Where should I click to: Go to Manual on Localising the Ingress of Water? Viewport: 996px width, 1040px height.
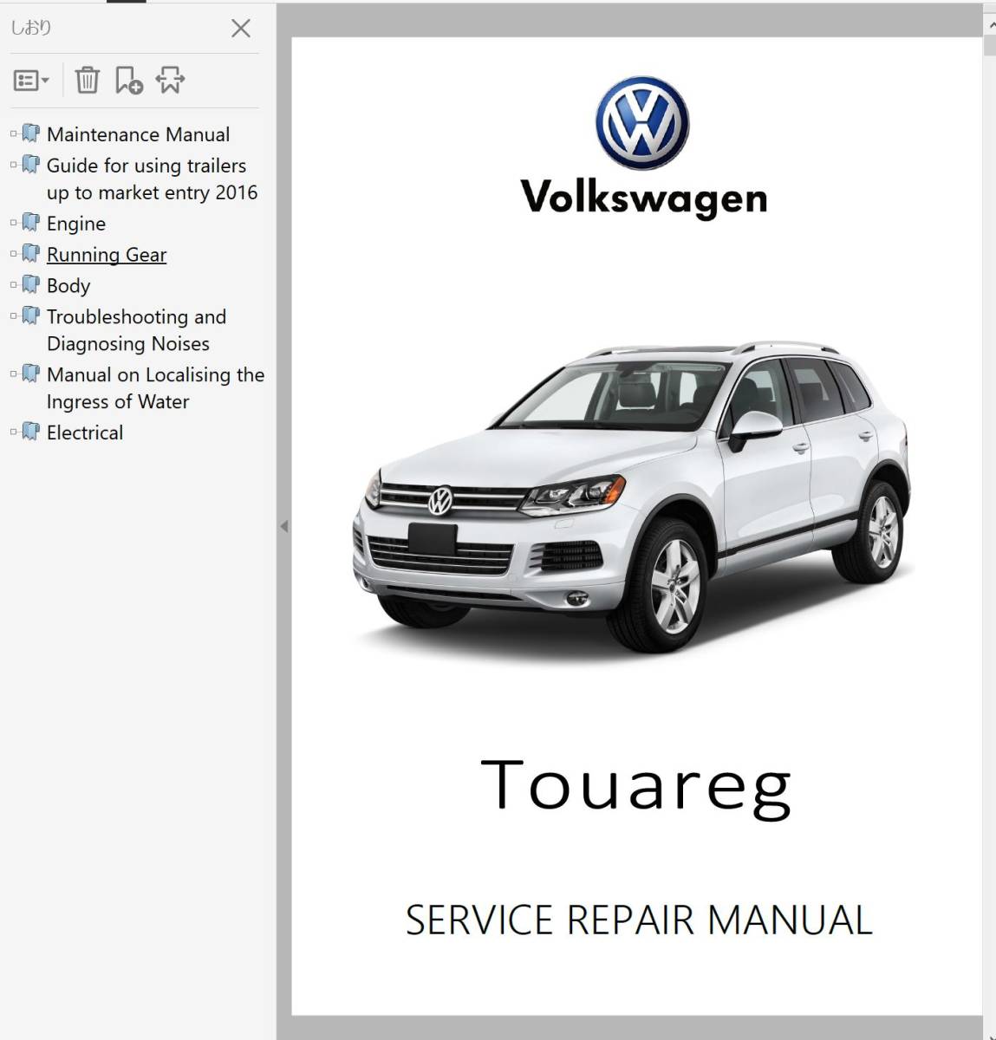point(155,388)
